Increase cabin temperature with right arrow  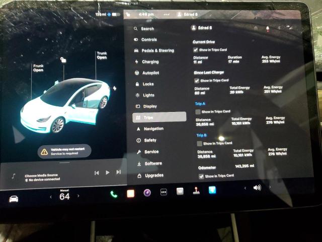pos(78,196)
